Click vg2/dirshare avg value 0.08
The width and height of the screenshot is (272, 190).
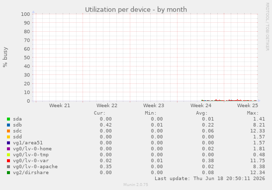208,173
